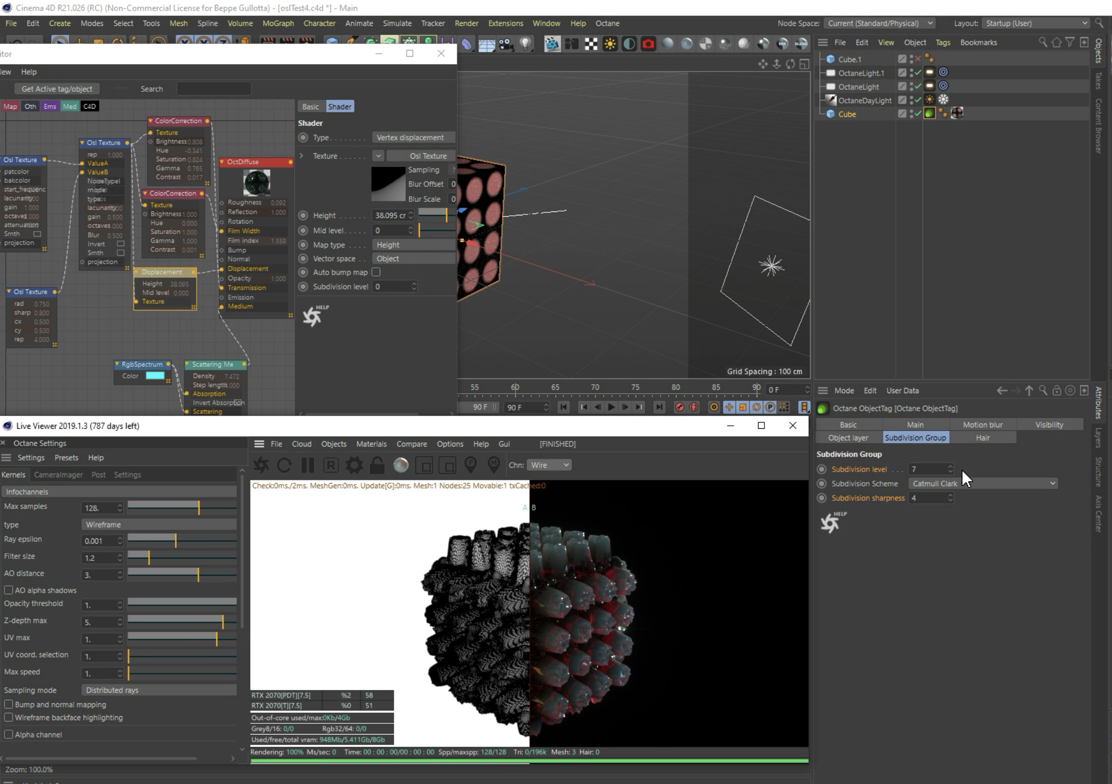Click the clay mode sphere icon
Viewport: 1112px width, 784px height.
pyautogui.click(x=400, y=465)
